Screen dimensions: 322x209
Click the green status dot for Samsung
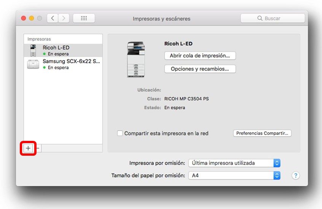point(45,67)
